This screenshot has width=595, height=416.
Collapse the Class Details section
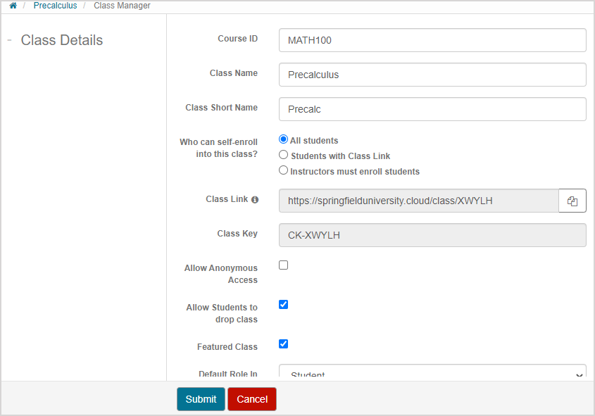click(x=10, y=40)
